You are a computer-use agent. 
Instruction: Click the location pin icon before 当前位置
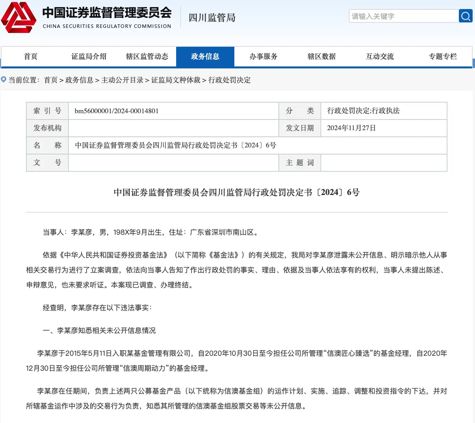pos(4,80)
